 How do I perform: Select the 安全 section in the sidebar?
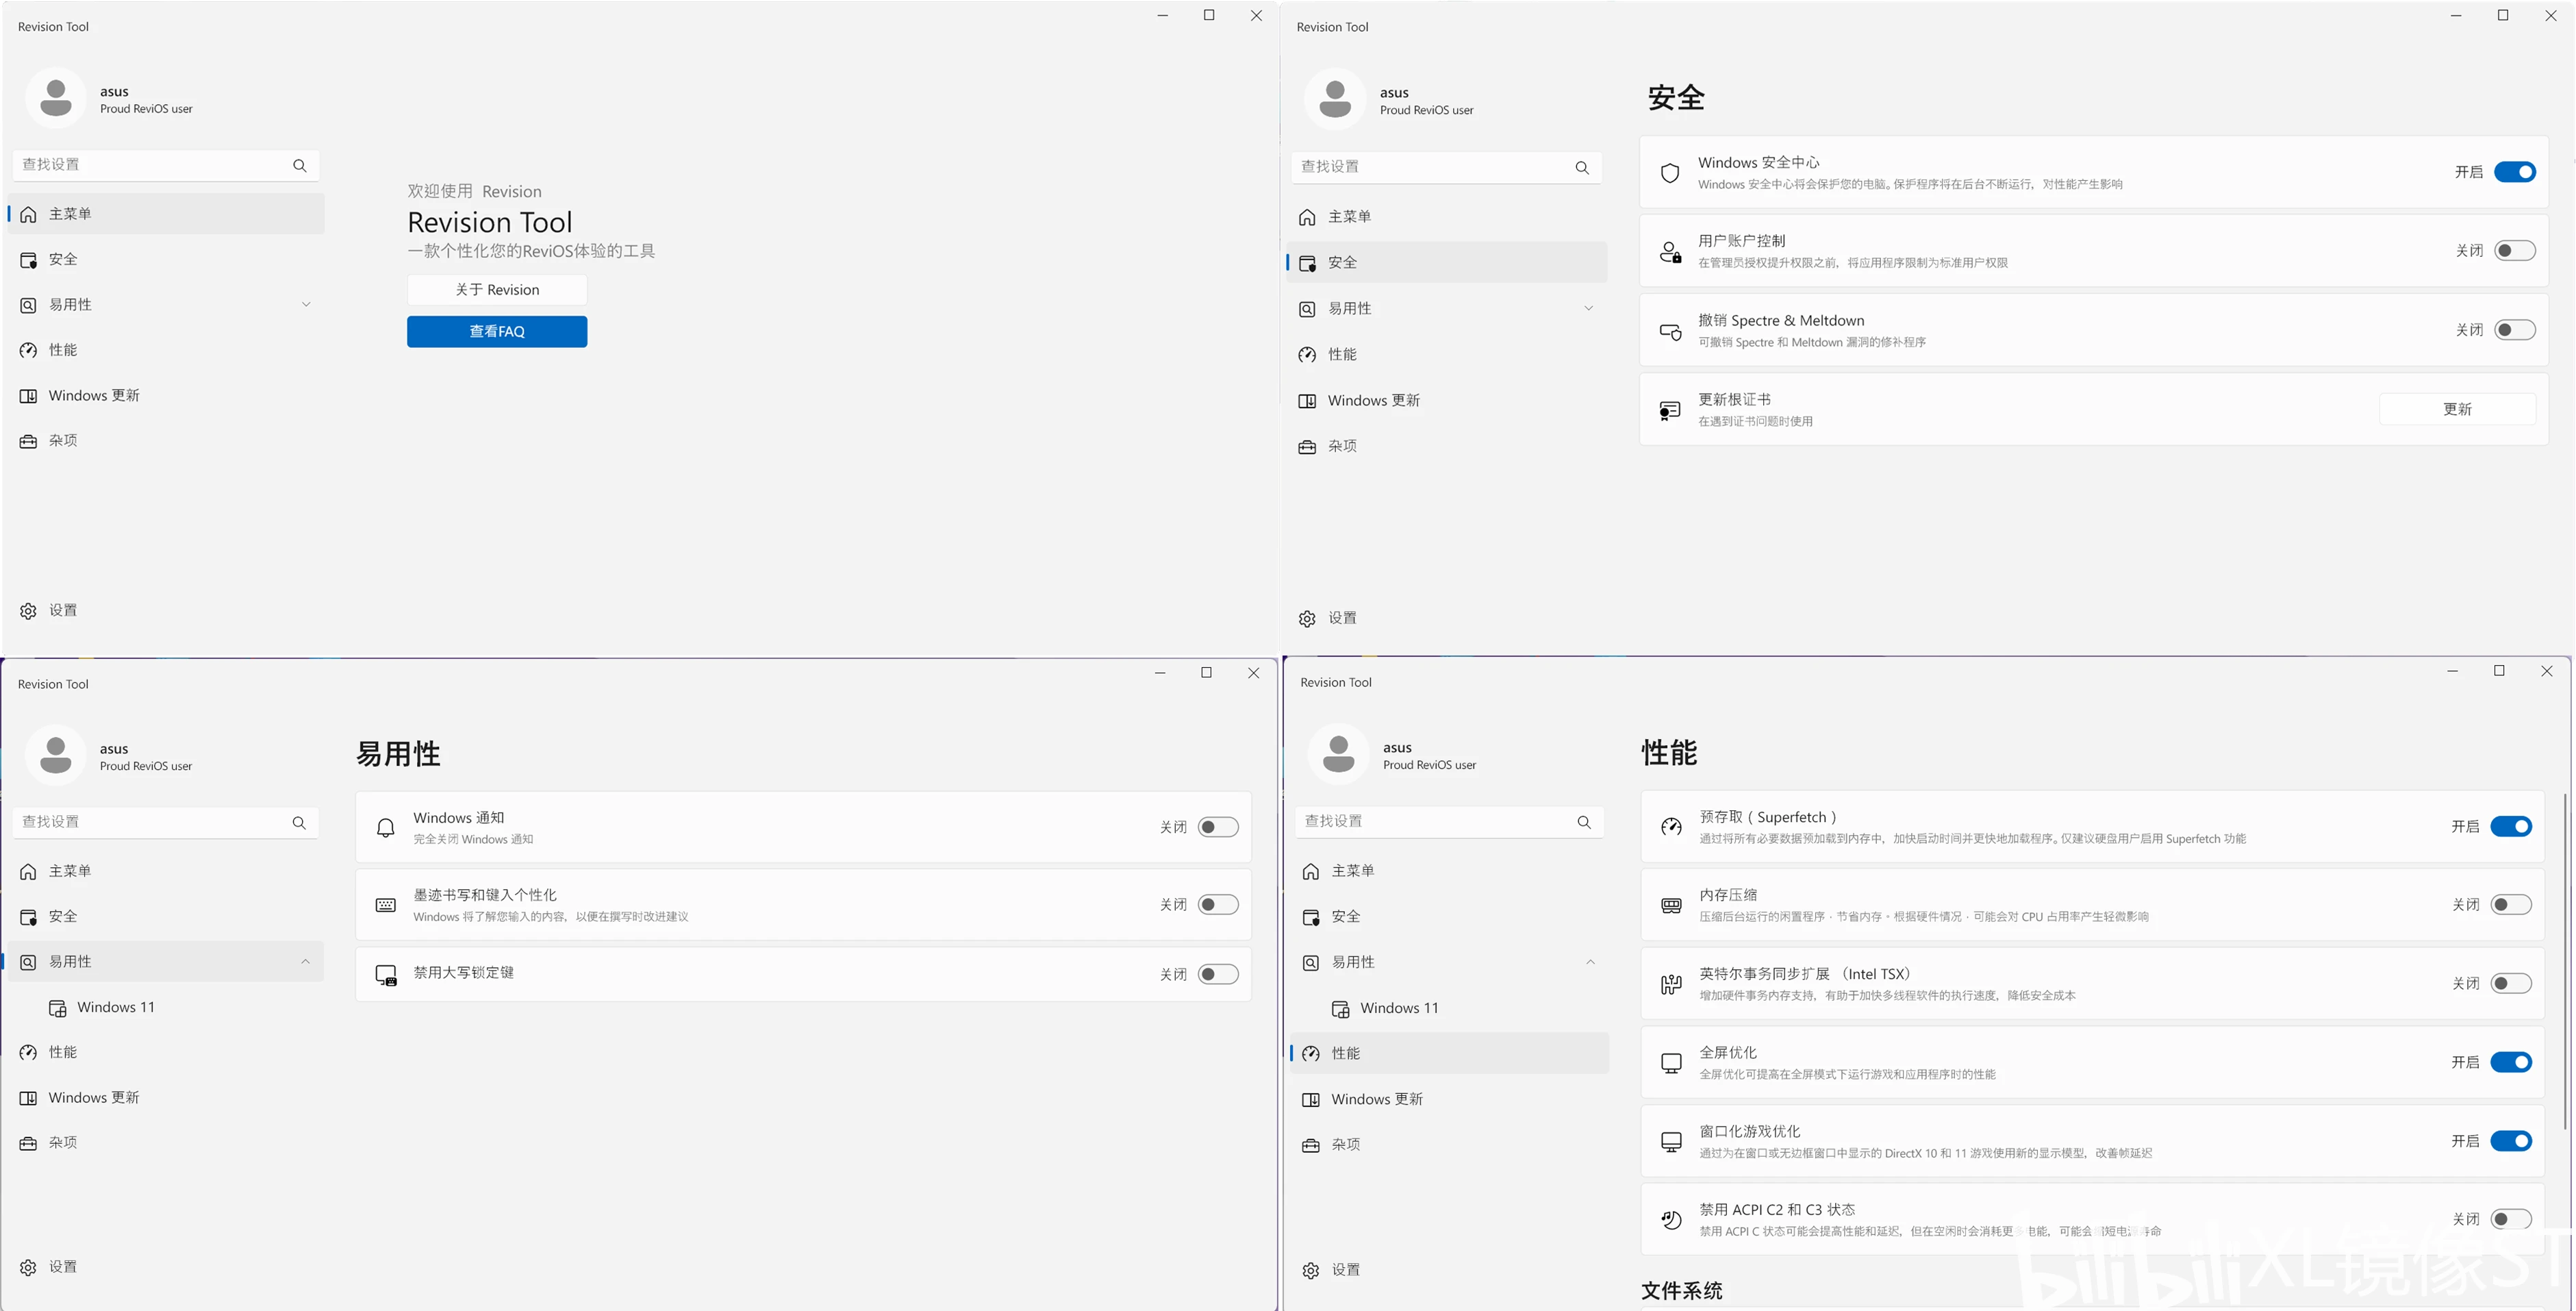point(64,259)
